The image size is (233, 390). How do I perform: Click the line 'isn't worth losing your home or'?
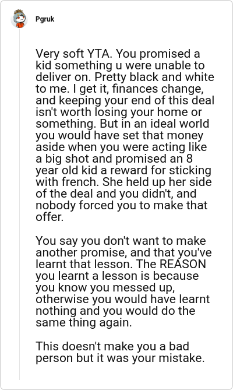(x=119, y=112)
